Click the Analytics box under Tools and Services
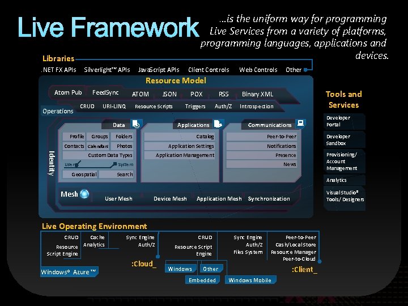Image resolution: width=408 pixels, height=306 pixels. coord(345,180)
